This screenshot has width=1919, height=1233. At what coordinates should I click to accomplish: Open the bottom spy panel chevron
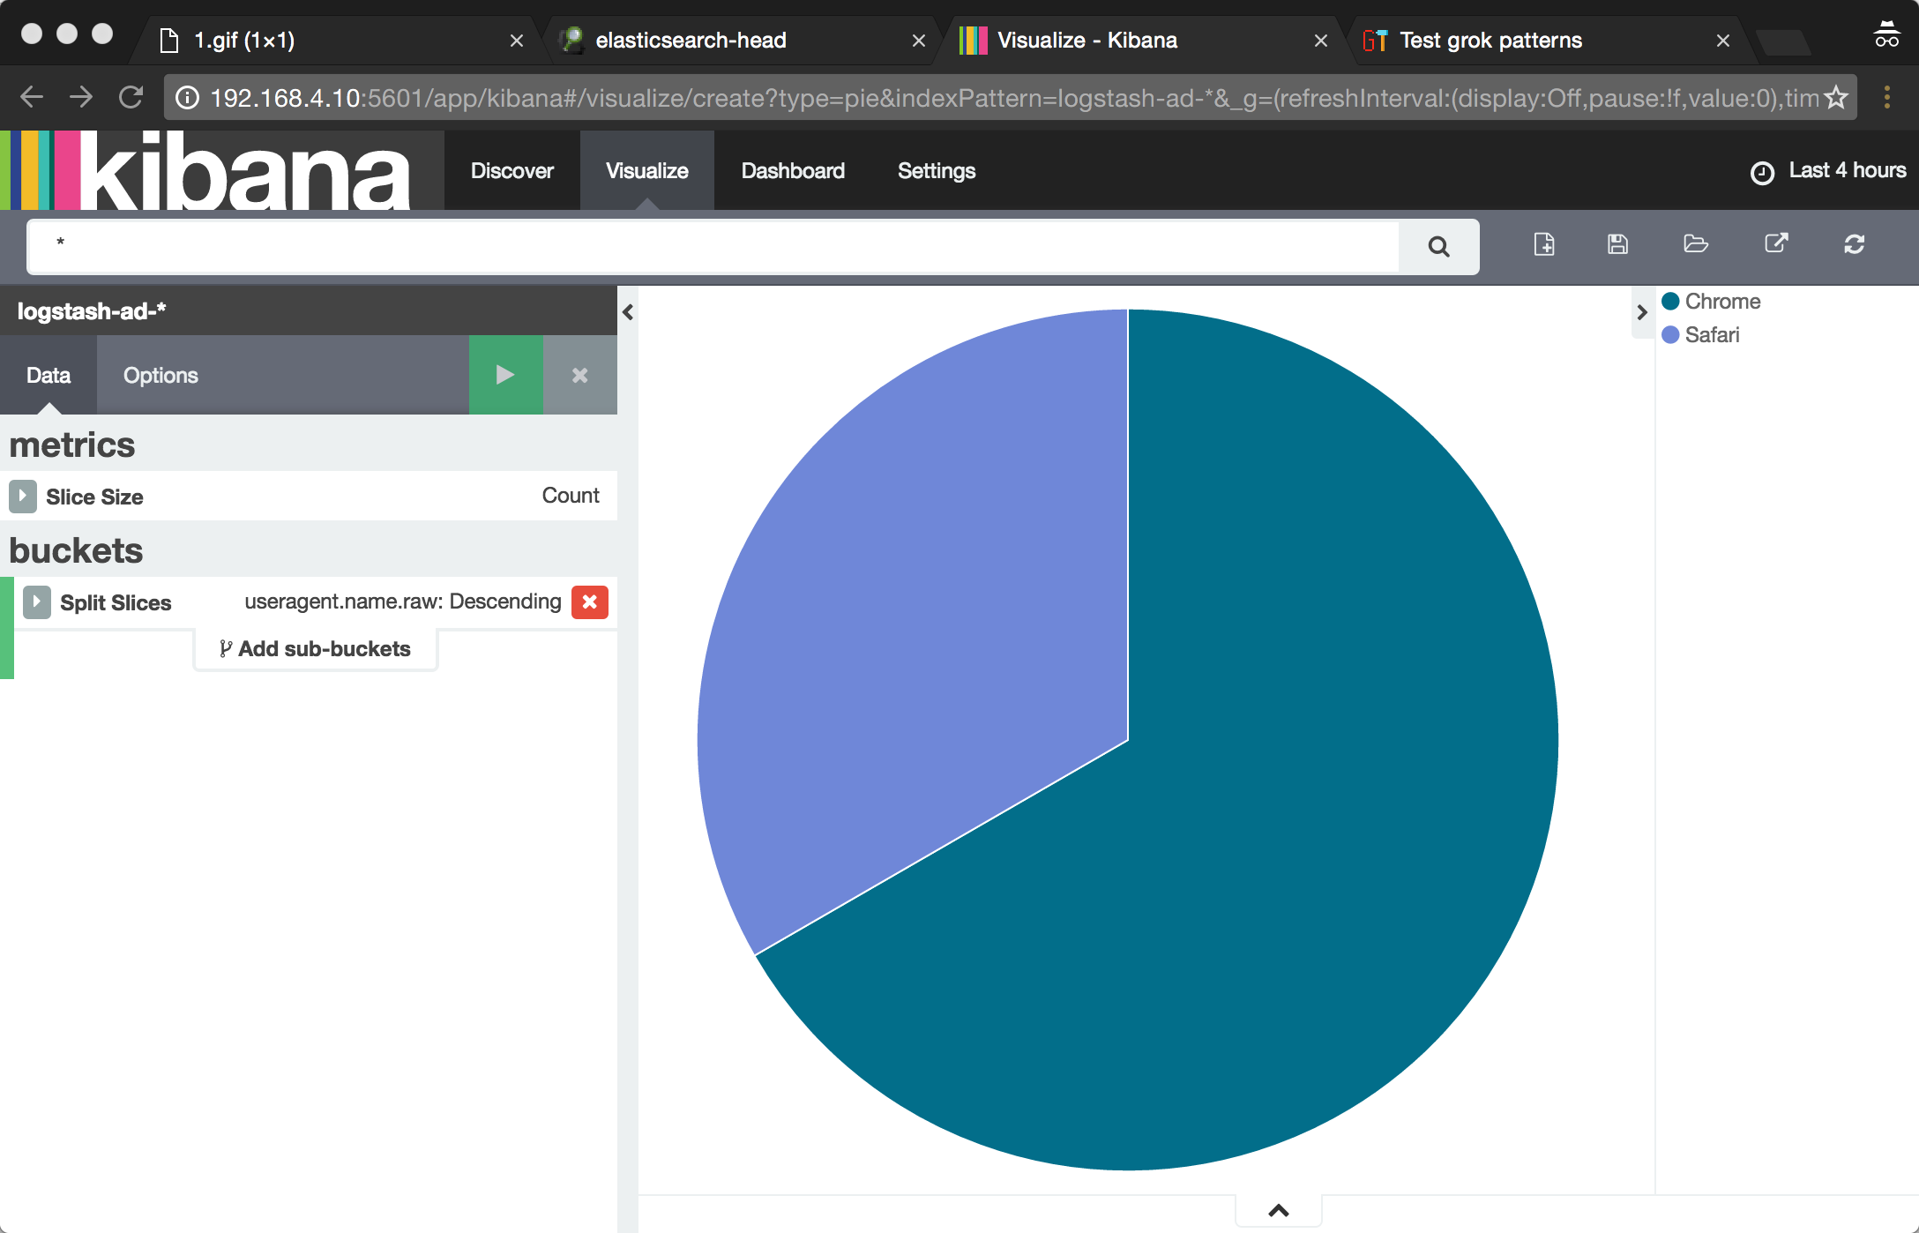click(1278, 1210)
